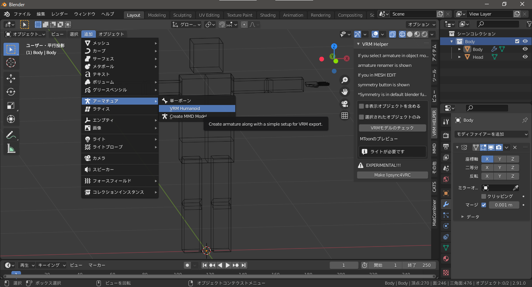
Task: Click the マージ 0.001 m value field
Action: [504, 205]
